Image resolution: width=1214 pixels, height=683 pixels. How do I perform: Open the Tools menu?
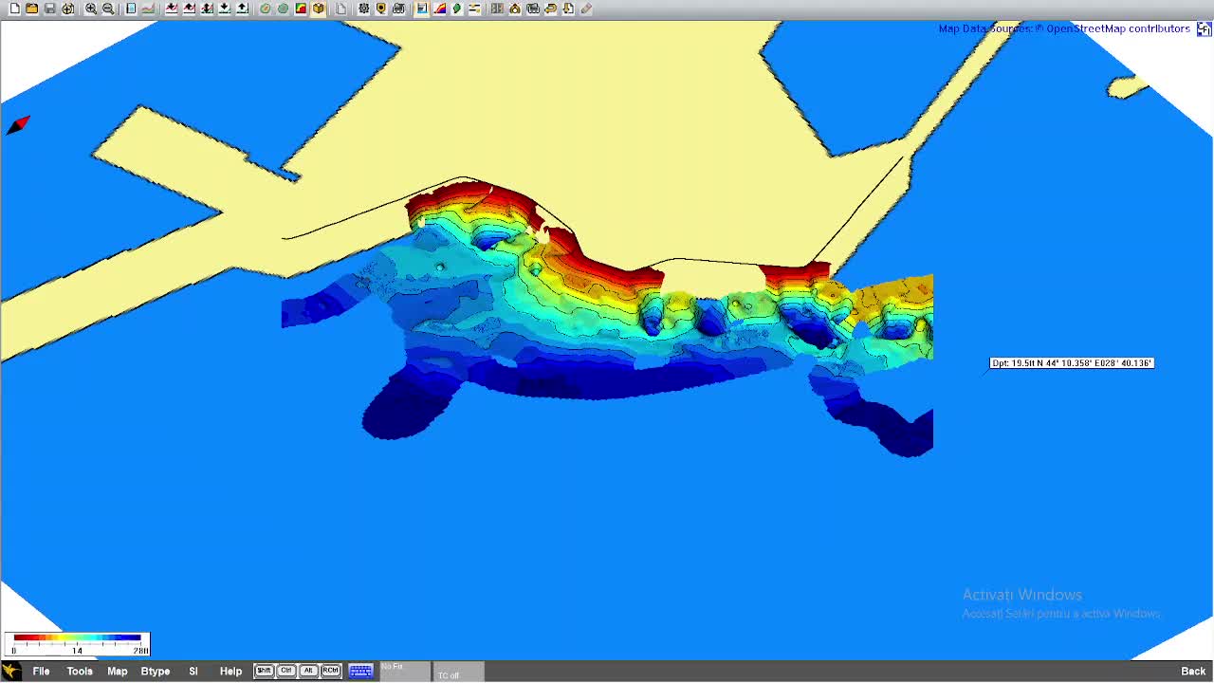tap(80, 671)
